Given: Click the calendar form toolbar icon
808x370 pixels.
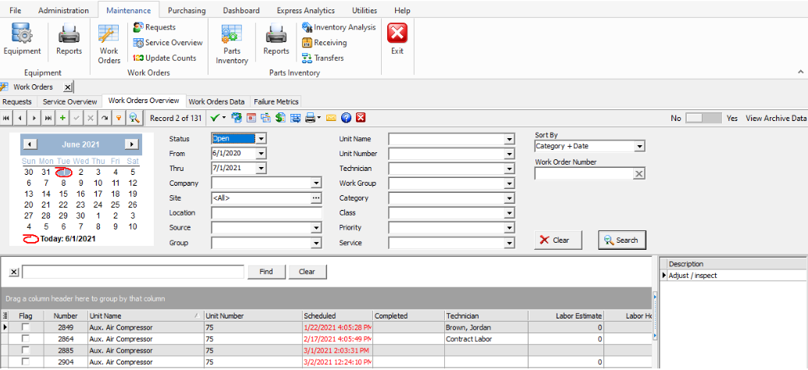Looking at the screenshot, I should [x=251, y=118].
